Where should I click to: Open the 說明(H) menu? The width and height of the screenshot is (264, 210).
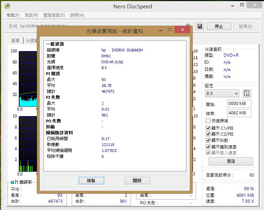coord(77,15)
